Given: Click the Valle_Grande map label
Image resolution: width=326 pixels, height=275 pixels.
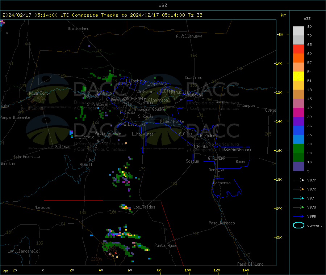Looking at the screenshot, I should pos(108,133).
